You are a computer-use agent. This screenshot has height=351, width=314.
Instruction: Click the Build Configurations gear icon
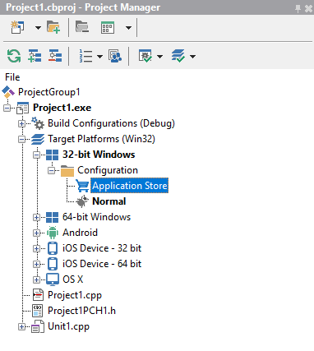coord(38,123)
